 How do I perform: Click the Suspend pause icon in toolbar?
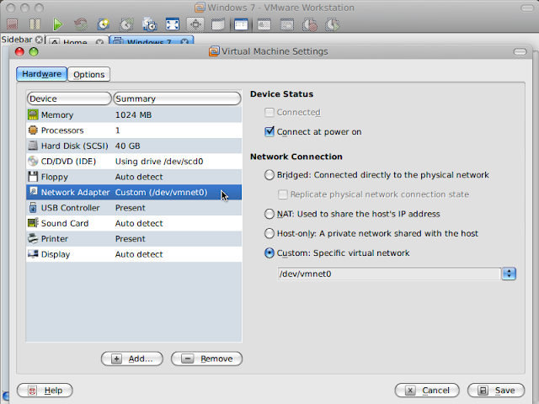(x=35, y=24)
